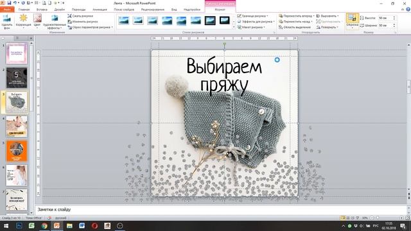Click Send Backward (Переместить назад)
This screenshot has height=231, width=411.
pos(295,21)
